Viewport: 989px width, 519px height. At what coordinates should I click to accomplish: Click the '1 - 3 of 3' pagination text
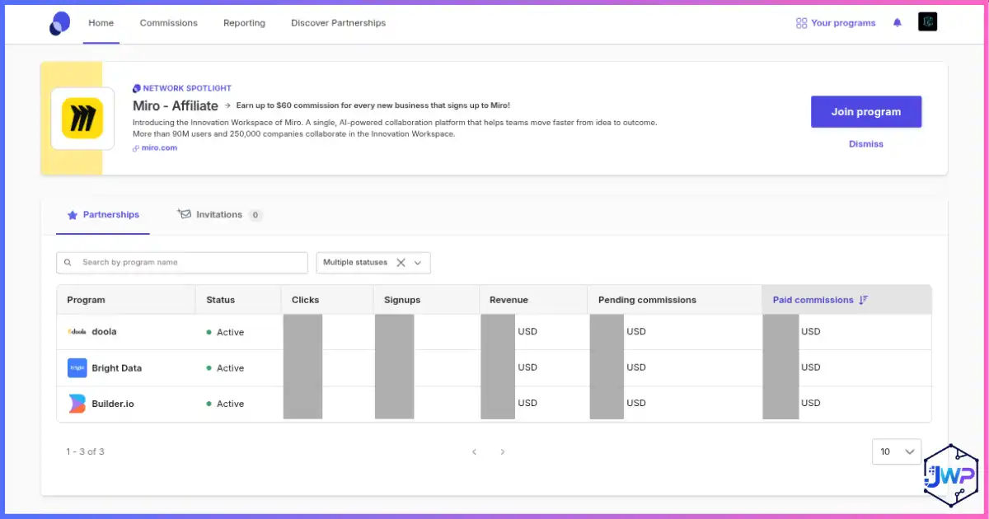[x=85, y=451]
